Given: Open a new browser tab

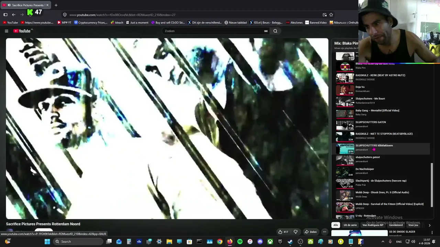Looking at the screenshot, I should click(x=56, y=5).
